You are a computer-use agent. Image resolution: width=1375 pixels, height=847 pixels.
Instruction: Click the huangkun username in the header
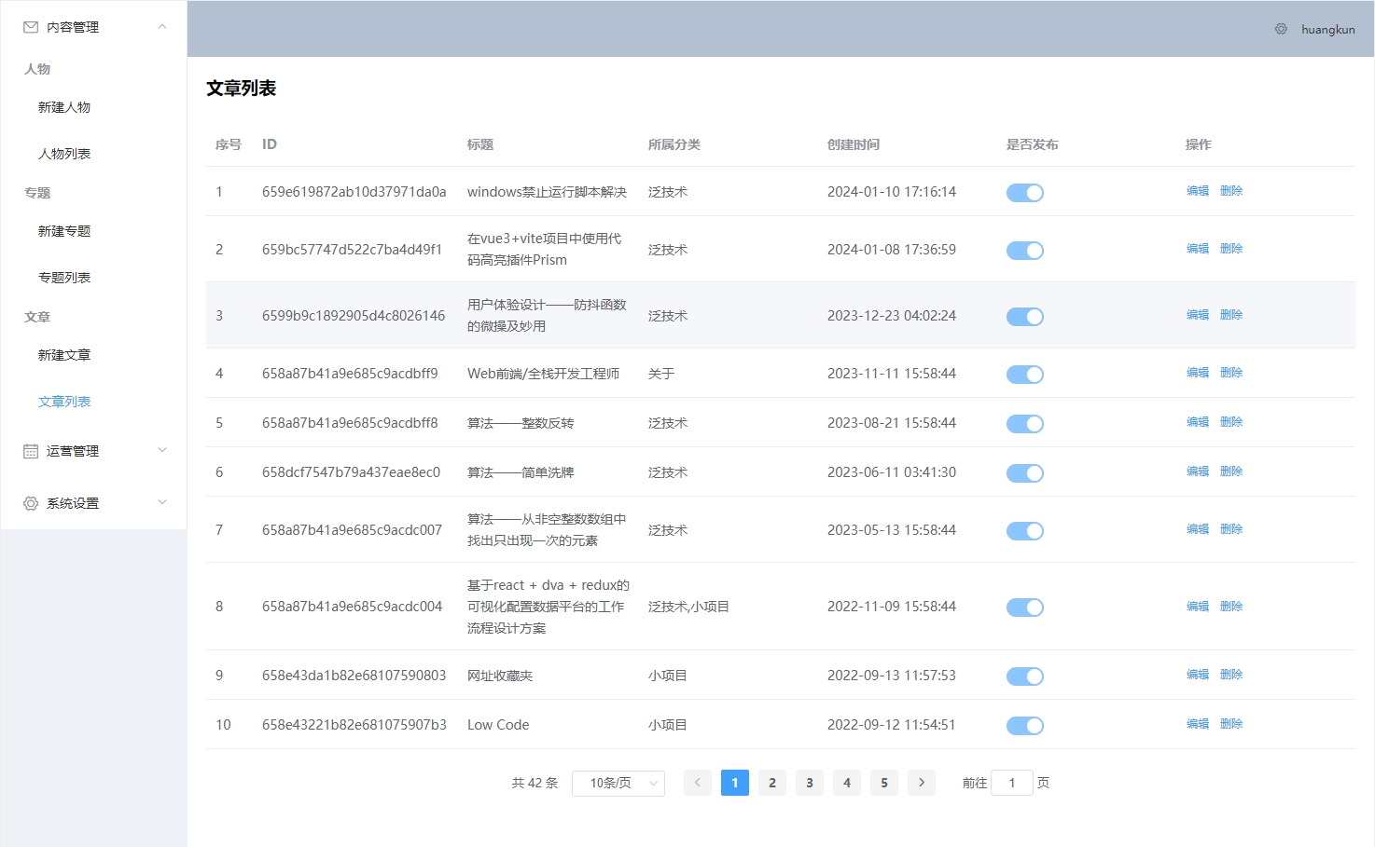1327,29
